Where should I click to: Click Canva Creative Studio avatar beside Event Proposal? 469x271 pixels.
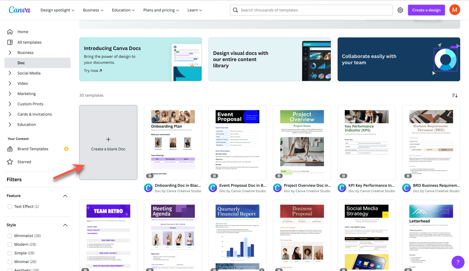point(213,188)
